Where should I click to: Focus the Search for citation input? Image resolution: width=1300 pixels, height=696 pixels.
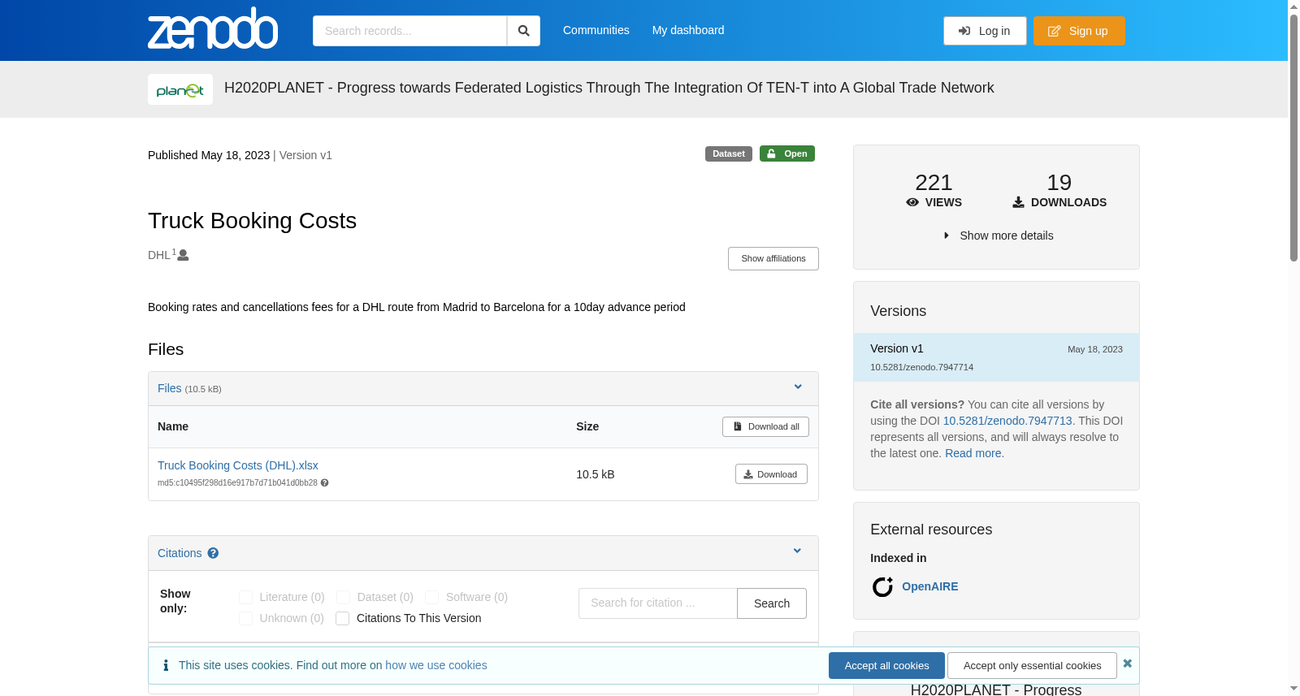pos(658,603)
